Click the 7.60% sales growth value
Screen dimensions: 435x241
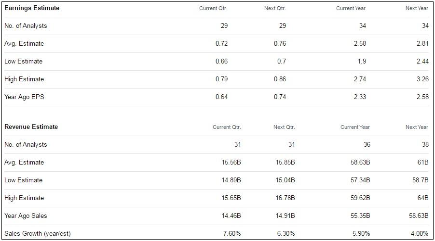(232, 233)
